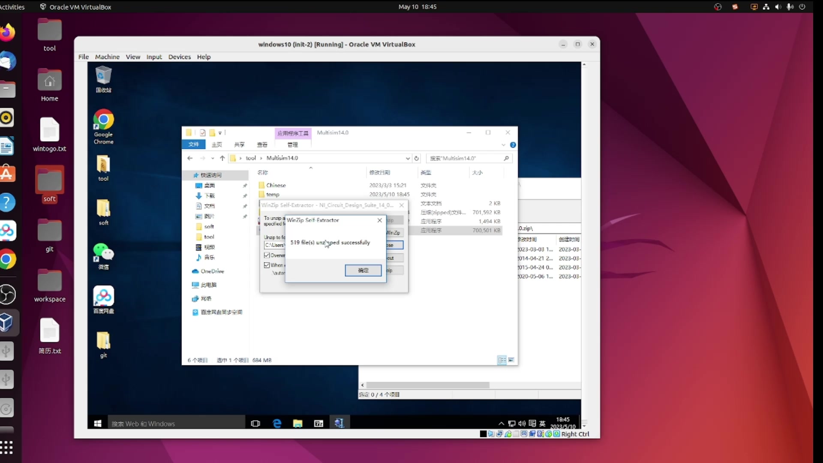Screen dimensions: 823x463
Task: Toggle the partly hidden Overwrite checkbox
Action: click(x=267, y=256)
